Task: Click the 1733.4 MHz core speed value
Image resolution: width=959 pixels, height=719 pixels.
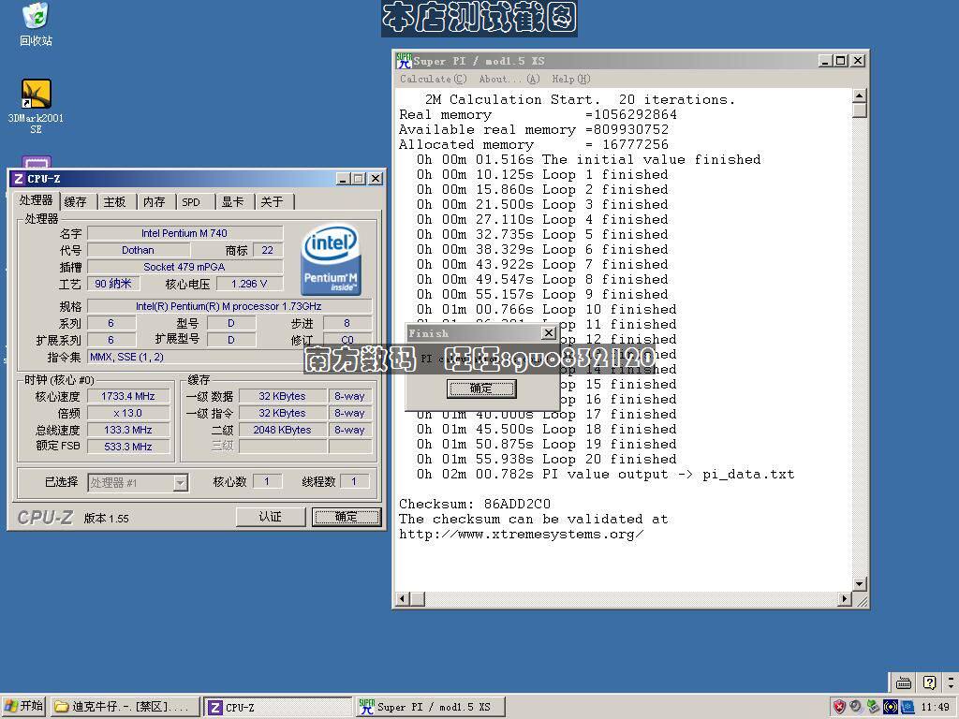Action: coord(128,396)
